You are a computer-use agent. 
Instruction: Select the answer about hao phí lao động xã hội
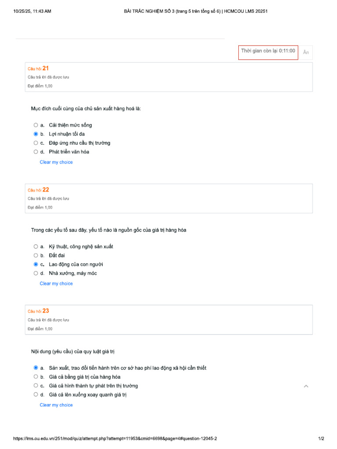point(36,368)
